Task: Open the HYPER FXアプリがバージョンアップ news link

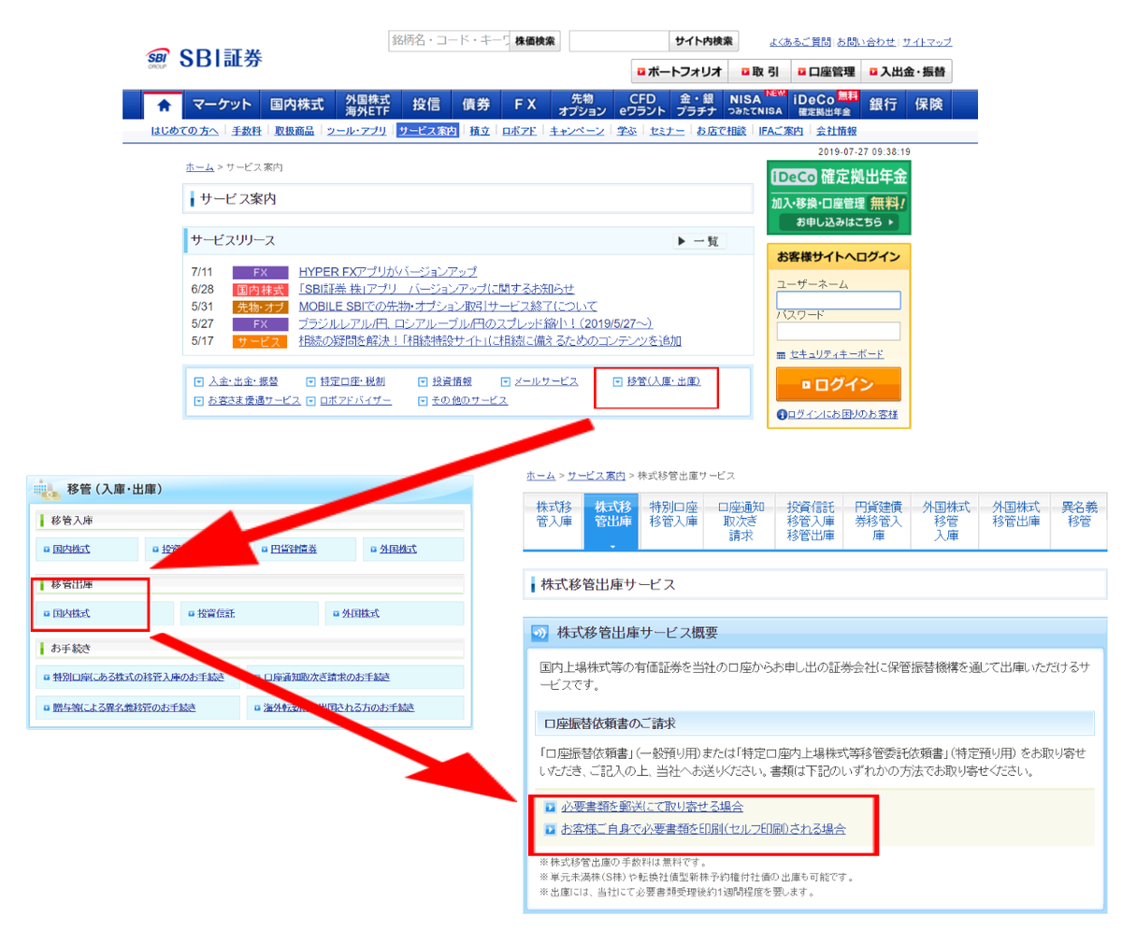Action: point(388,272)
